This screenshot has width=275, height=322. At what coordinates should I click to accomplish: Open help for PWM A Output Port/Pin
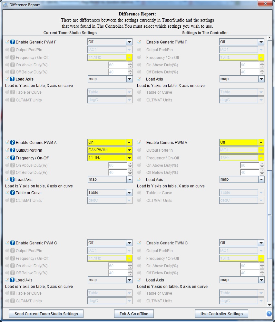coord(13,150)
